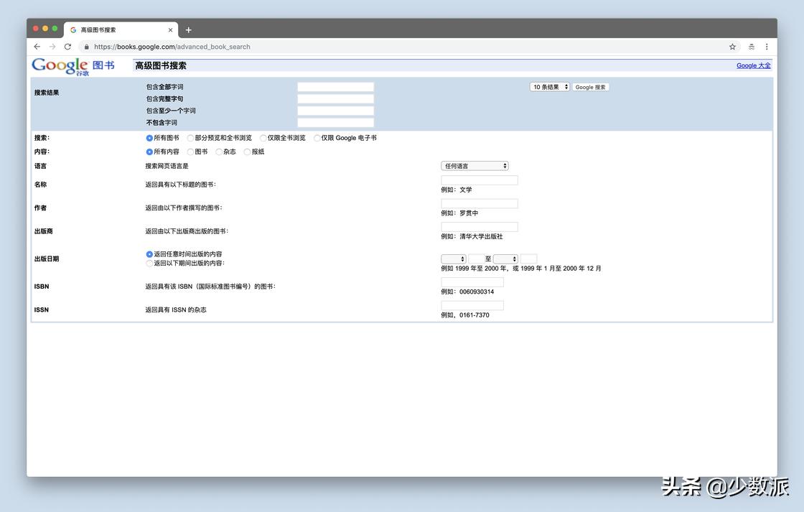Click the browser forward arrow

pyautogui.click(x=52, y=47)
